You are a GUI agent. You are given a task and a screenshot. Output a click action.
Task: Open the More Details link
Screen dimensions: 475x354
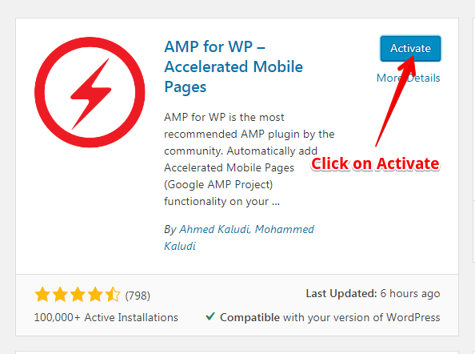pyautogui.click(x=408, y=78)
